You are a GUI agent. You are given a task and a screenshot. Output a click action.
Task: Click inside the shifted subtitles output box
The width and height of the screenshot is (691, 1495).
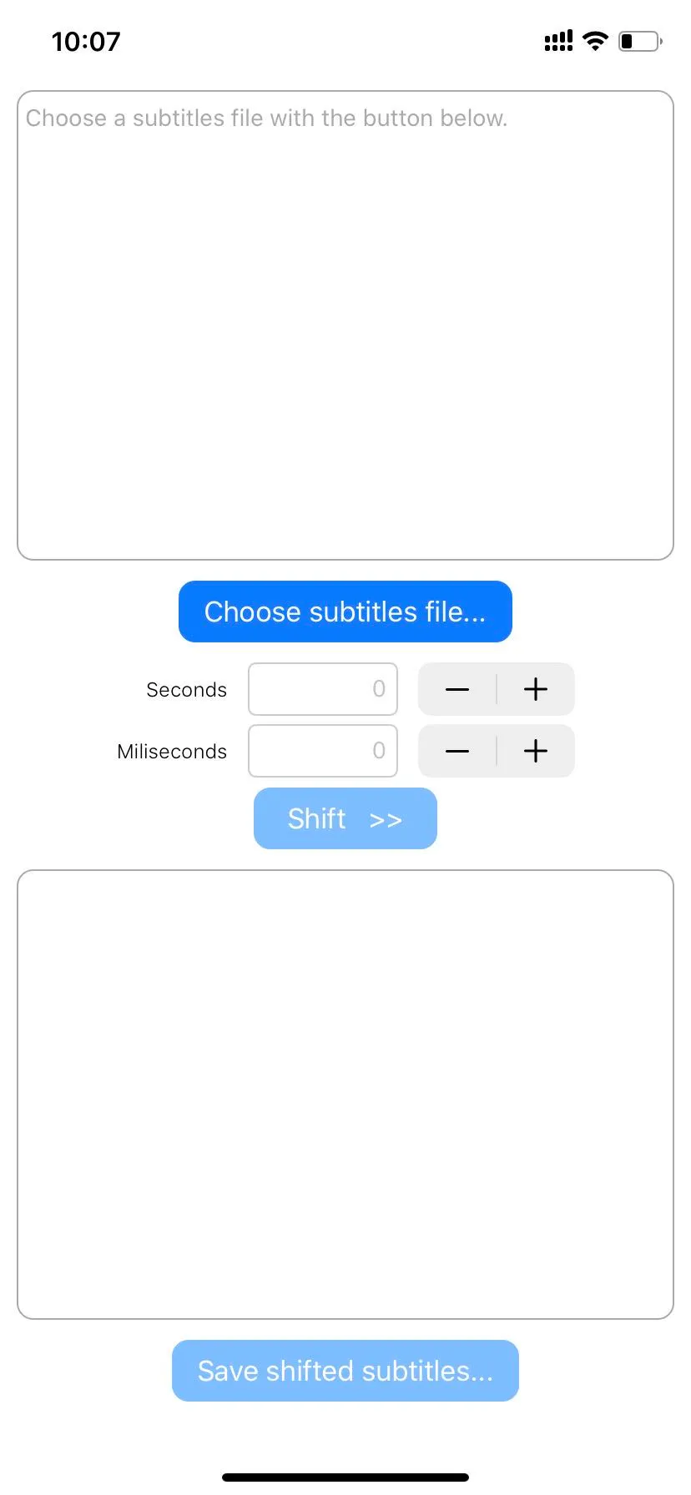(x=345, y=1094)
